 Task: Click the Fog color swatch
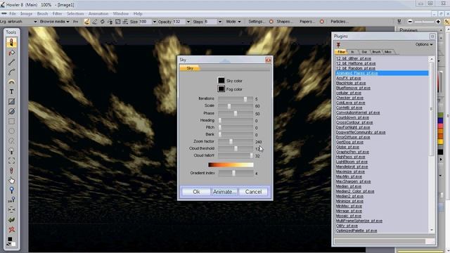point(221,89)
